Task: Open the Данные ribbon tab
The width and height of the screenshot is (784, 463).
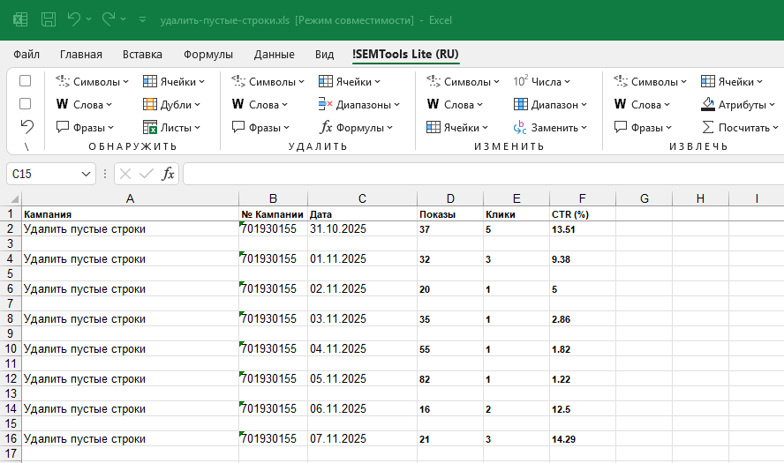Action: coord(274,54)
